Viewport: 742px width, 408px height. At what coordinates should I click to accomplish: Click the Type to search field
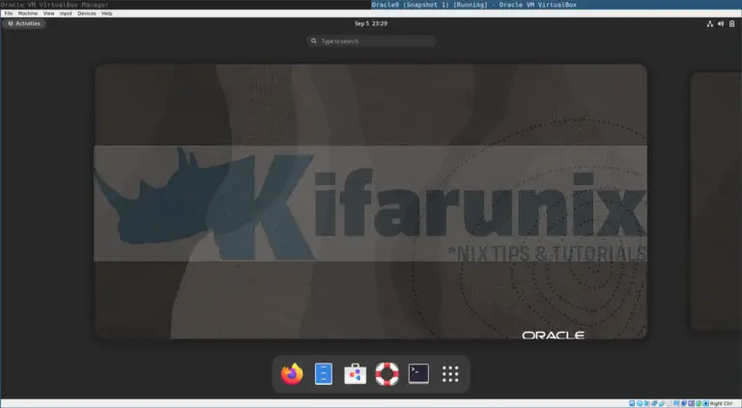[x=371, y=41]
